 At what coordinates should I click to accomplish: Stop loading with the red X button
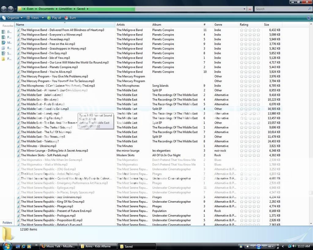click(250, 9)
